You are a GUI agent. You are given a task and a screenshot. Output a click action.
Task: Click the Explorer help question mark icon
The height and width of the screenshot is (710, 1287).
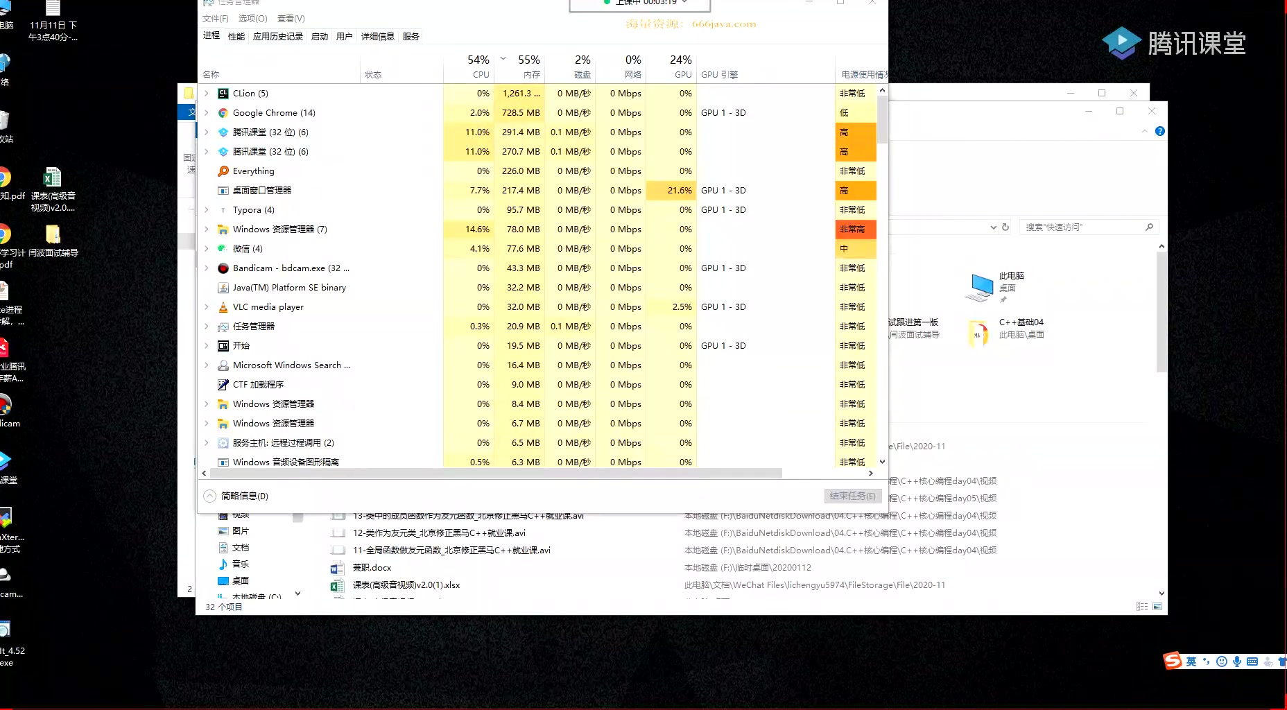pyautogui.click(x=1160, y=132)
